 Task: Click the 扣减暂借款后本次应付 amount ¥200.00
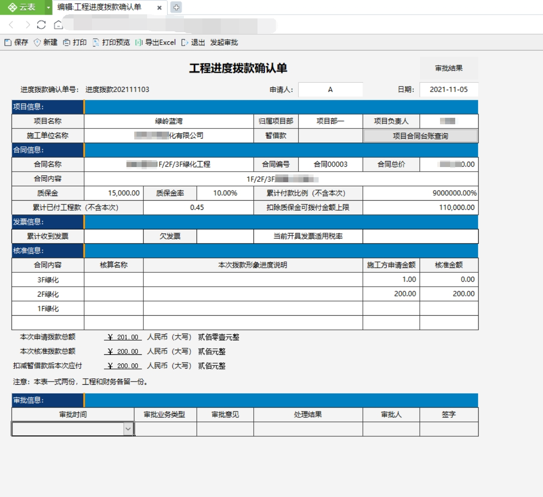click(123, 366)
